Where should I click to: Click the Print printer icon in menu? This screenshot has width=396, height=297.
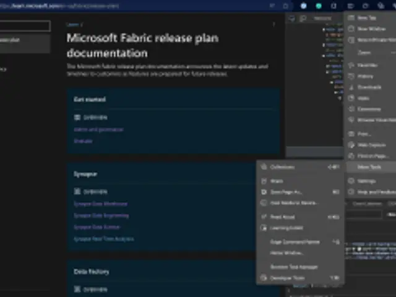pyautogui.click(x=351, y=134)
